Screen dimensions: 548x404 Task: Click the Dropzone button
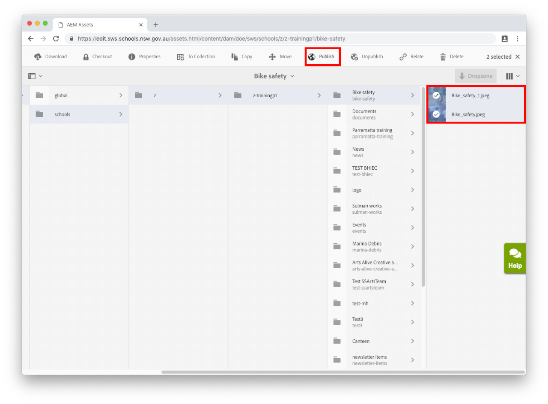[476, 76]
